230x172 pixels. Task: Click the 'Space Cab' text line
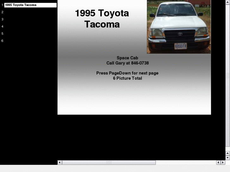point(127,58)
